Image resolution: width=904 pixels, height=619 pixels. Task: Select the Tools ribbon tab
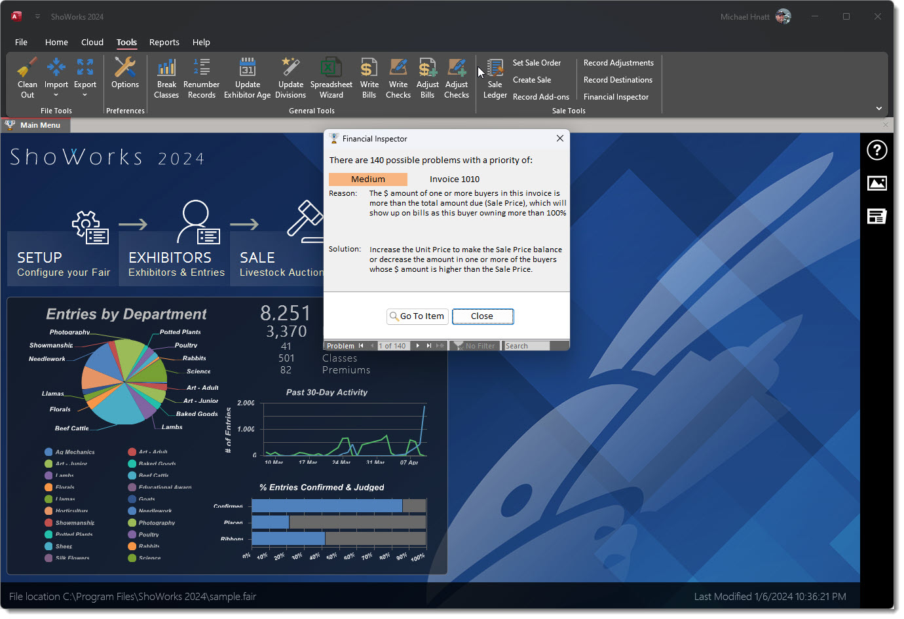126,42
